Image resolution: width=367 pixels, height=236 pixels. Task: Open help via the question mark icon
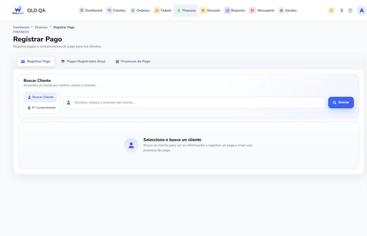(350, 10)
